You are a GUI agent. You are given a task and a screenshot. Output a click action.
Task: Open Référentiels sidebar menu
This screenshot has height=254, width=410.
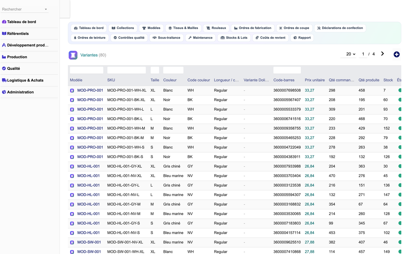coord(15,34)
